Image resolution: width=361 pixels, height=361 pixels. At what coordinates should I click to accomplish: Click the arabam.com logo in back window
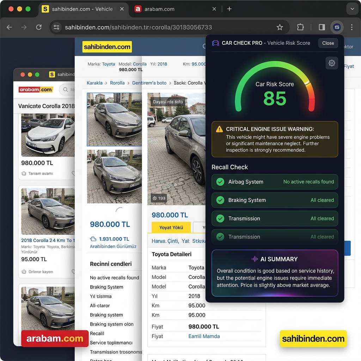(x=36, y=90)
